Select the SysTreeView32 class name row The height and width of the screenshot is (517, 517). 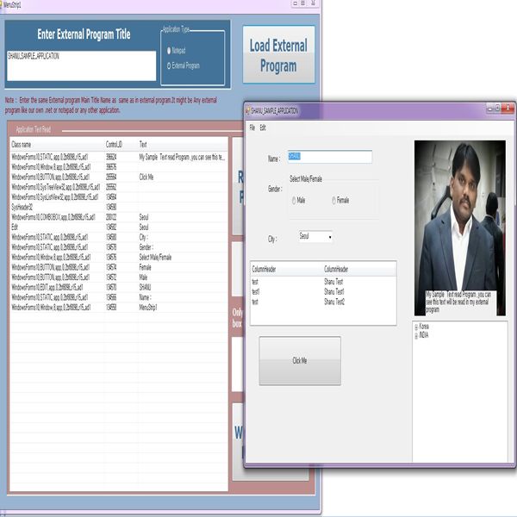pyautogui.click(x=119, y=187)
